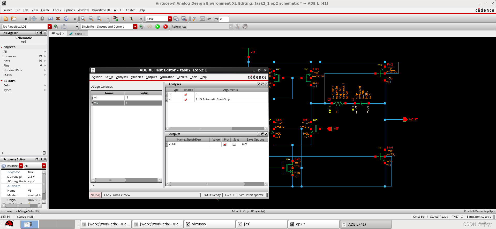Click the Copy toolbar icon

[42, 19]
